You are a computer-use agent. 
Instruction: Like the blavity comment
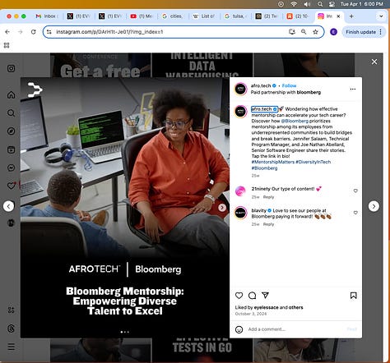coord(355,213)
